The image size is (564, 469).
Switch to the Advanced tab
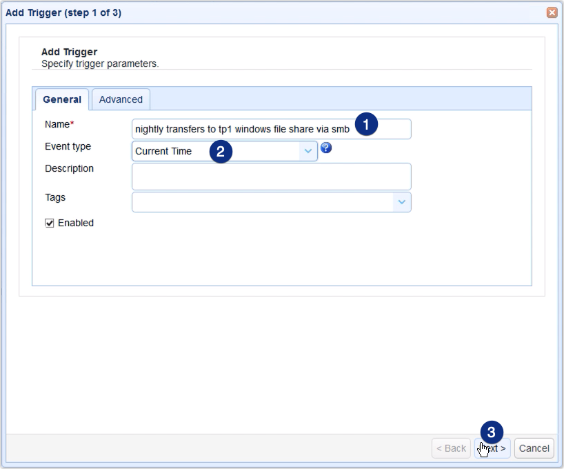(121, 99)
